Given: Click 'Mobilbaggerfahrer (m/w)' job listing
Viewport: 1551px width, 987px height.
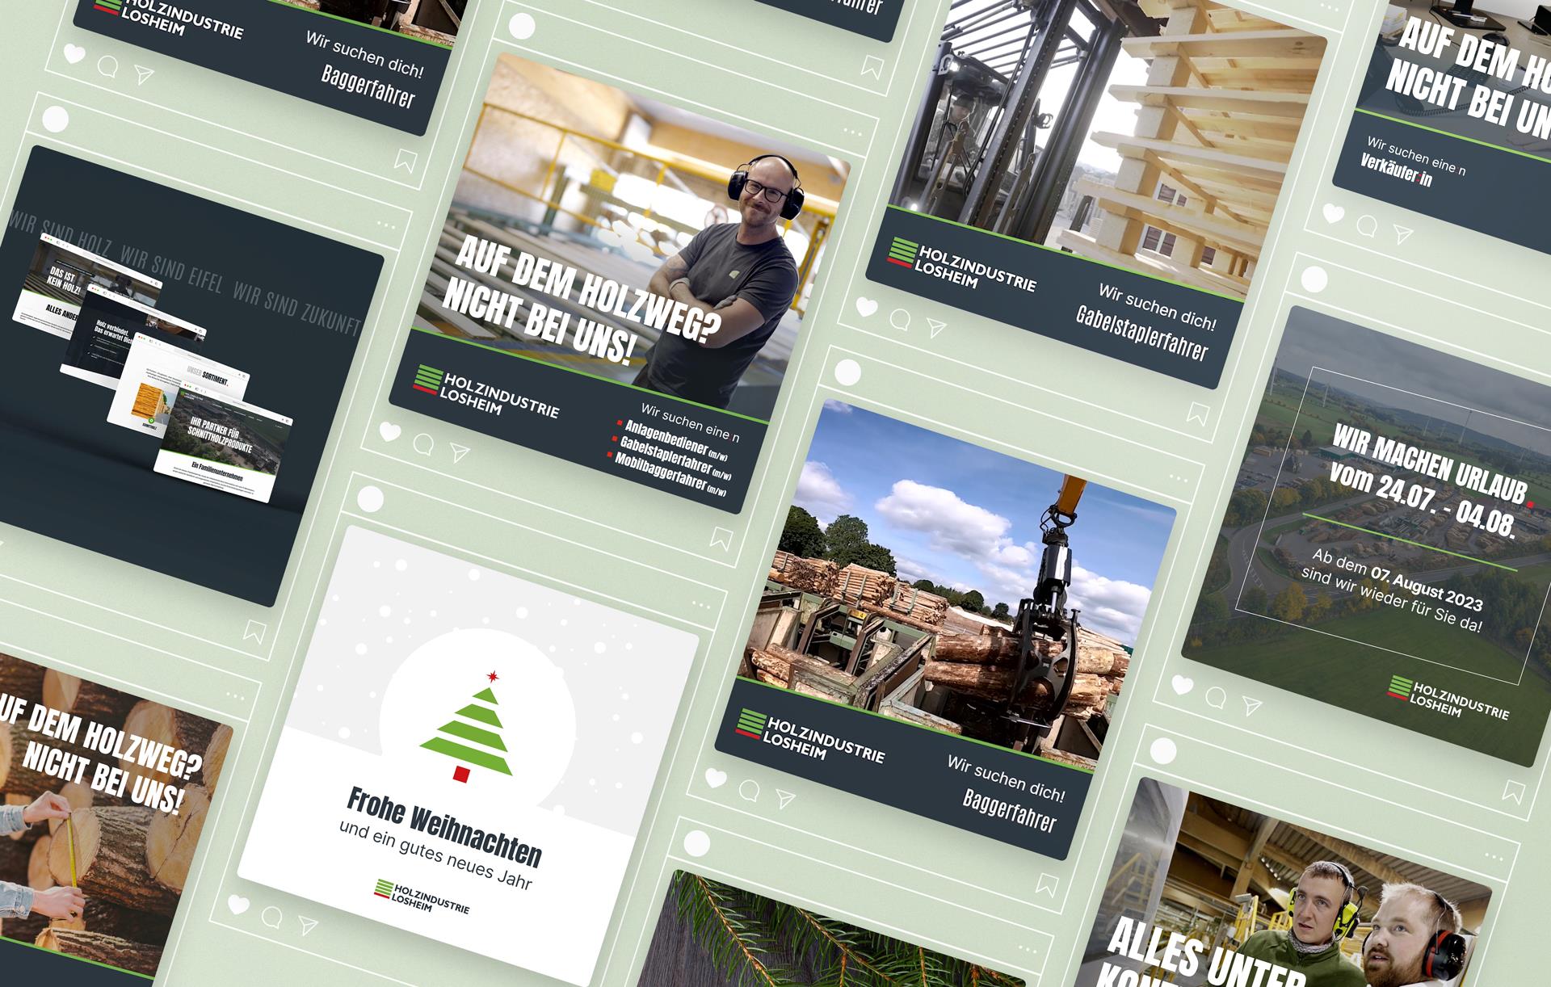Looking at the screenshot, I should tap(669, 475).
